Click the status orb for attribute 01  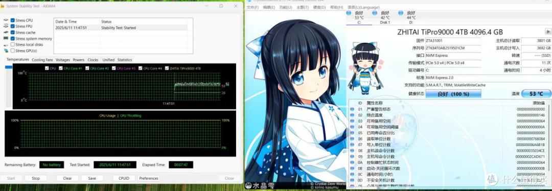click(352, 109)
